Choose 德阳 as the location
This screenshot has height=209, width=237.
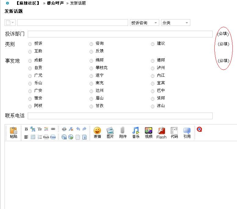point(153,61)
